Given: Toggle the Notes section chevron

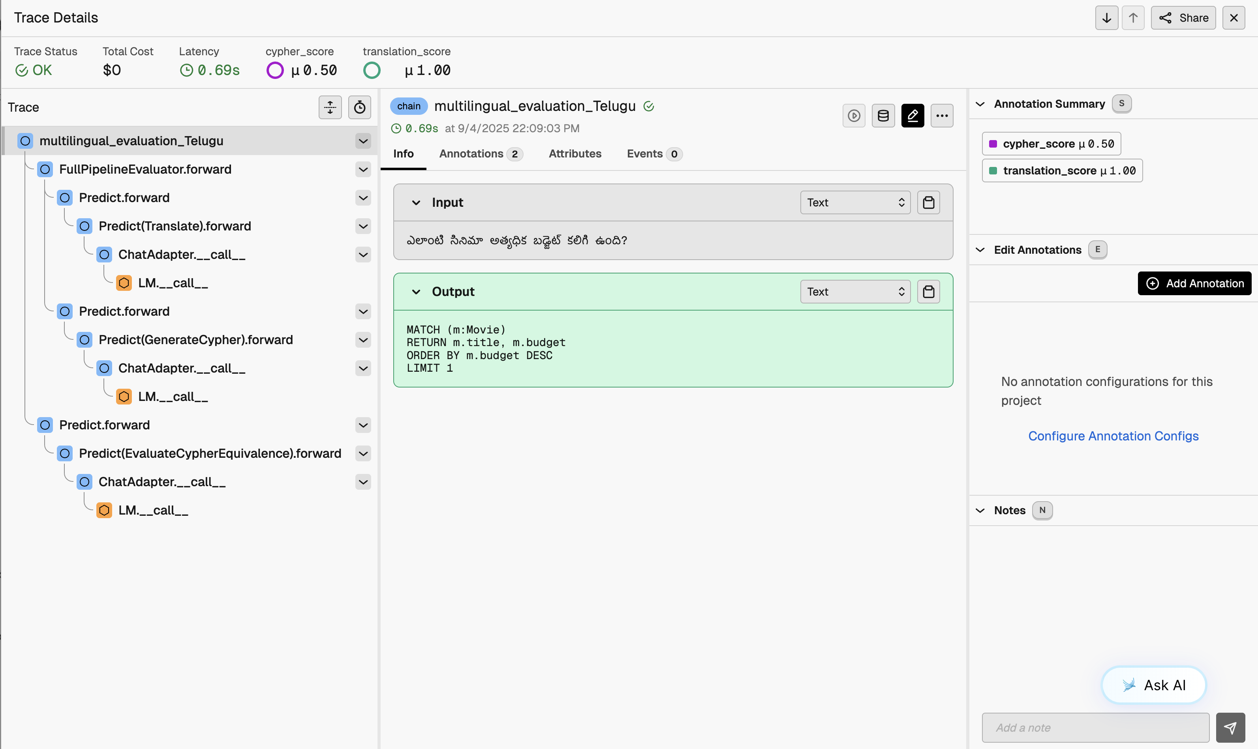Looking at the screenshot, I should (x=980, y=510).
